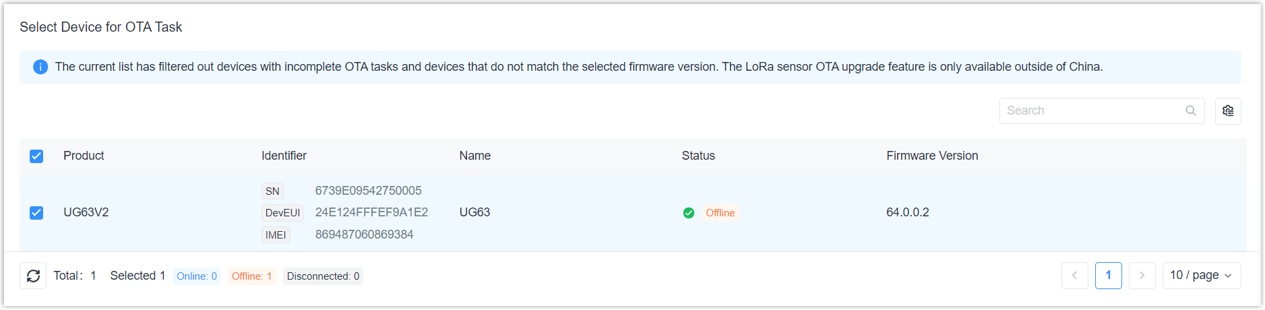Go to previous page arrow
Viewport: 1265px width, 310px height.
click(x=1075, y=276)
